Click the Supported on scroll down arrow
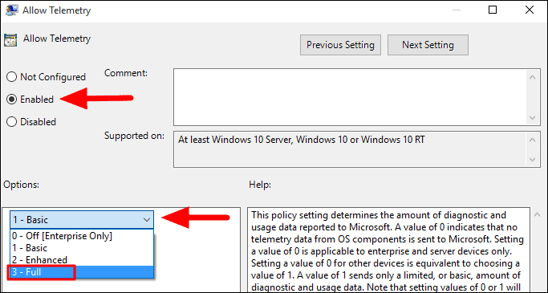 (x=532, y=160)
